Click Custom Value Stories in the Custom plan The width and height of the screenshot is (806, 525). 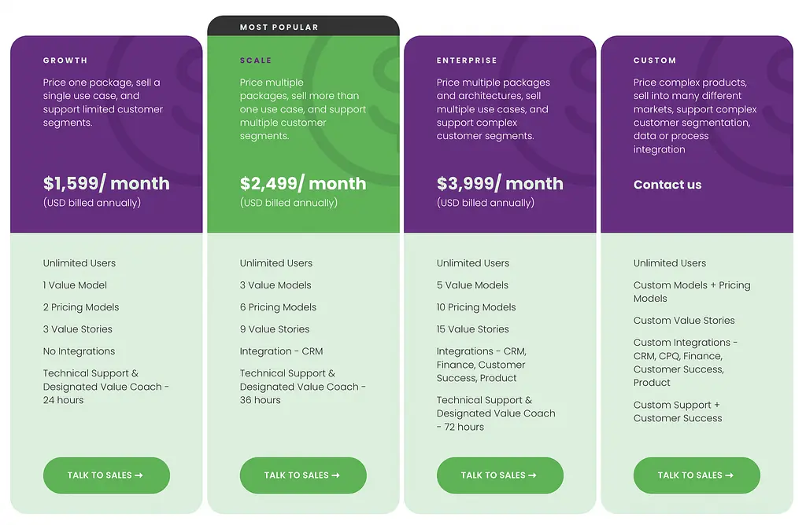(x=684, y=321)
